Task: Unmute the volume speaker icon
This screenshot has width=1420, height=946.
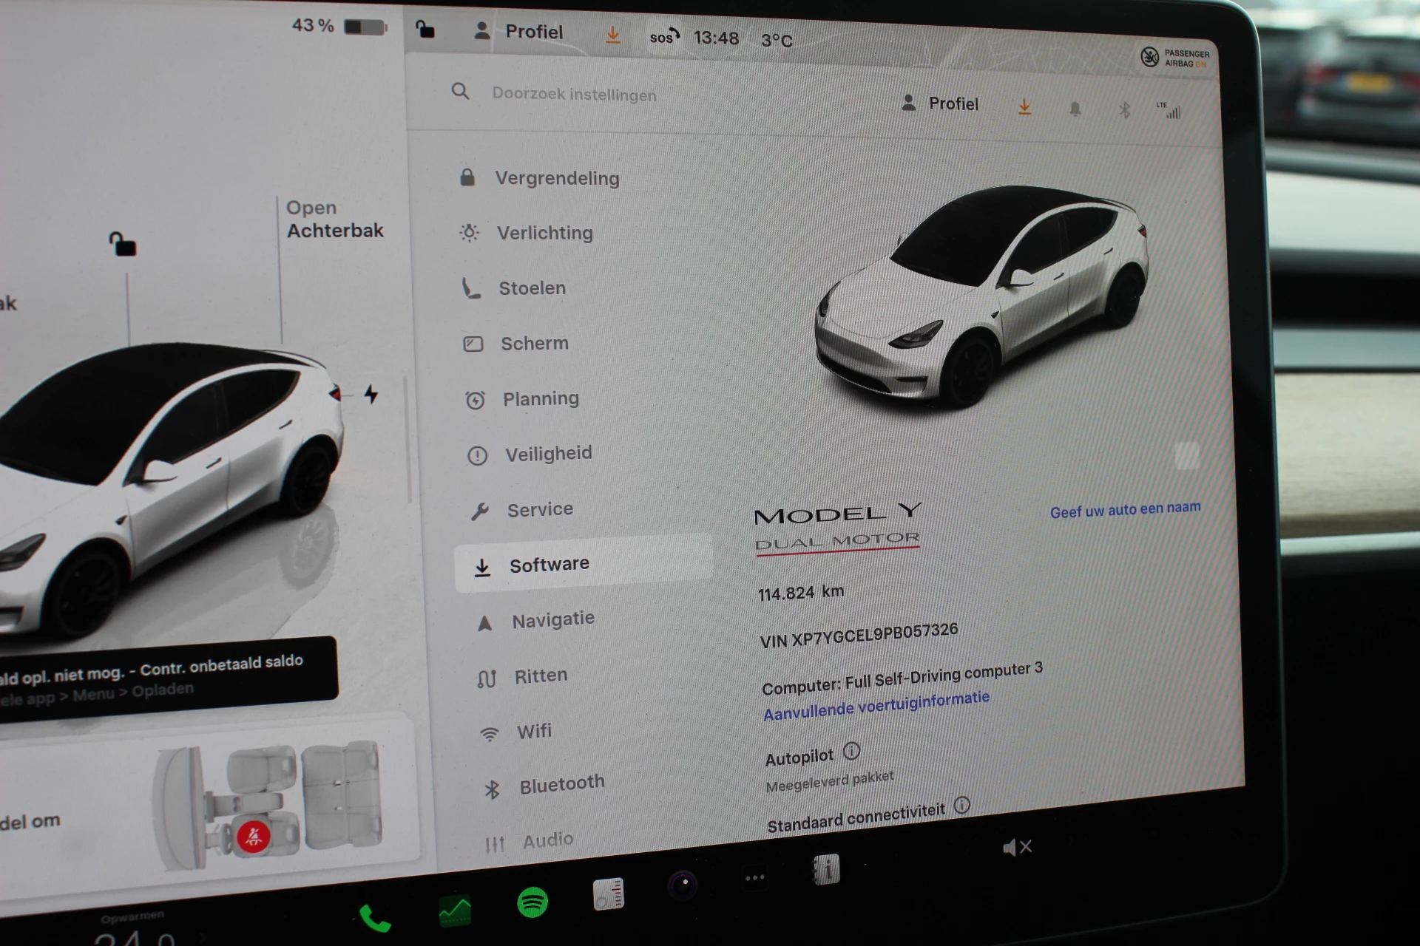Action: [1017, 847]
